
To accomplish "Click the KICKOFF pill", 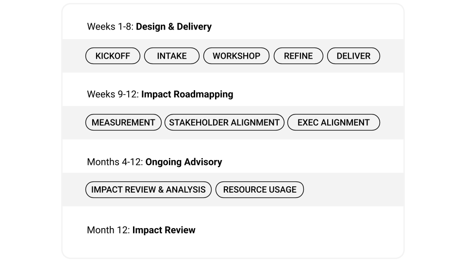I will click(x=113, y=56).
